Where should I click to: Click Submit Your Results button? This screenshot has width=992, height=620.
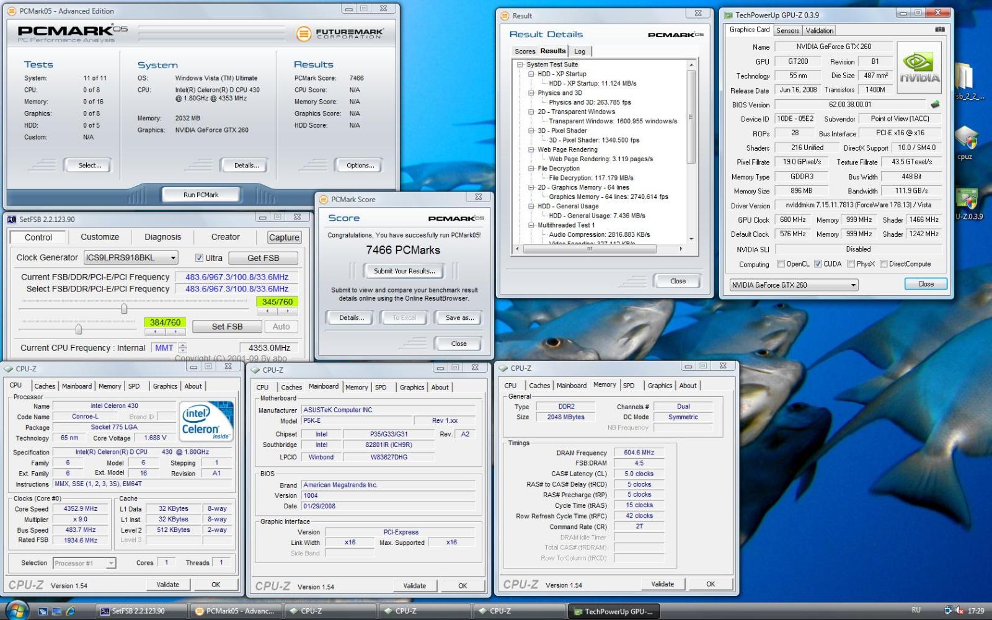404,271
